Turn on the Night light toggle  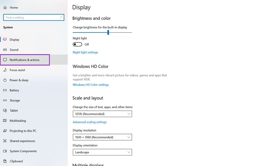pos(77,45)
